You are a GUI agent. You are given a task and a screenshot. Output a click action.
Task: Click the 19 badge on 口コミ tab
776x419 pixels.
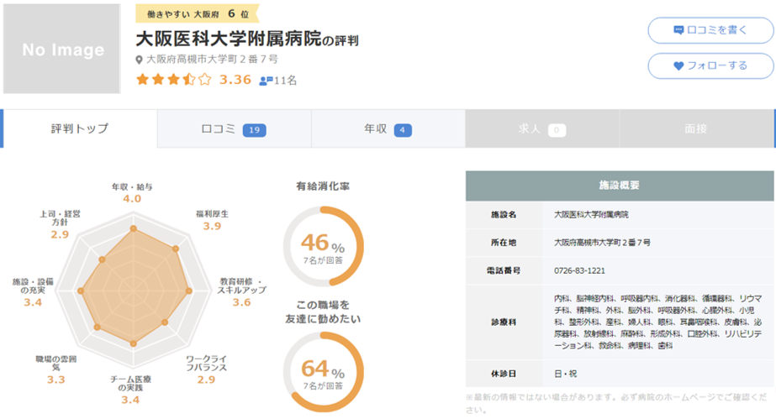coord(255,130)
